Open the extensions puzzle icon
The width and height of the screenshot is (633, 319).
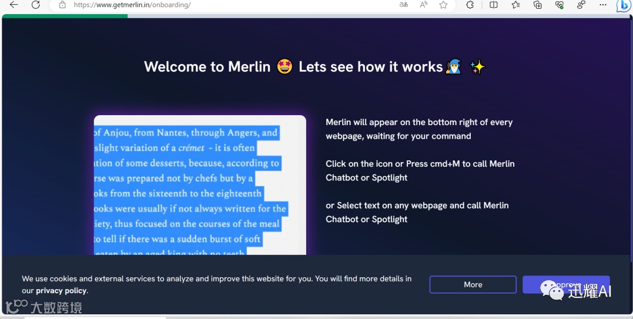(470, 5)
